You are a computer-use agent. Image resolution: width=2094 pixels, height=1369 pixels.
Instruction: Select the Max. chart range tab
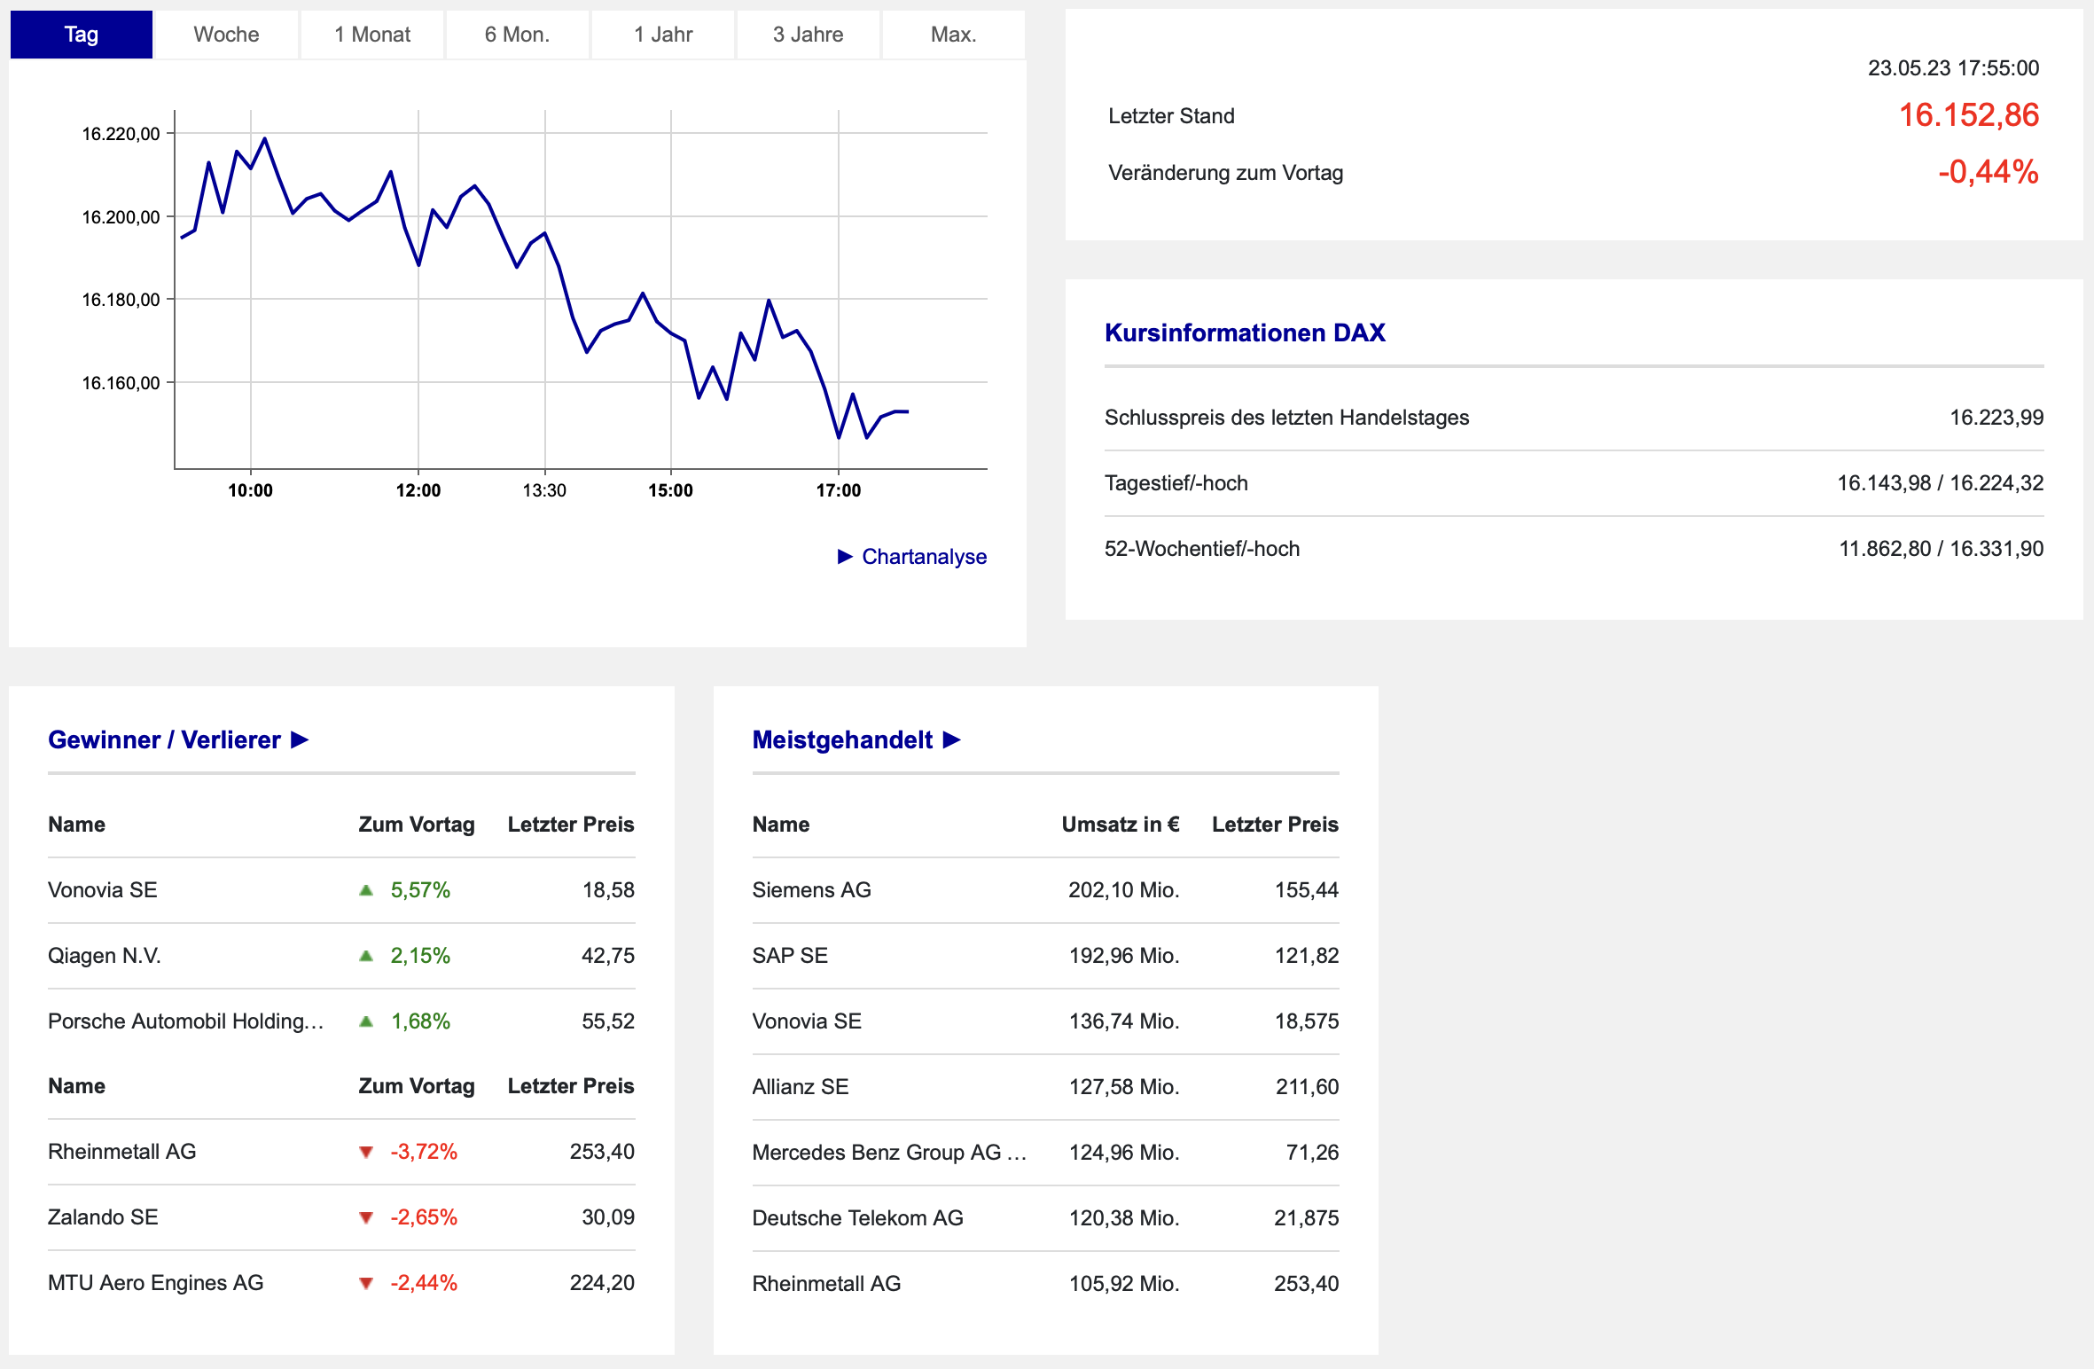pos(954,35)
